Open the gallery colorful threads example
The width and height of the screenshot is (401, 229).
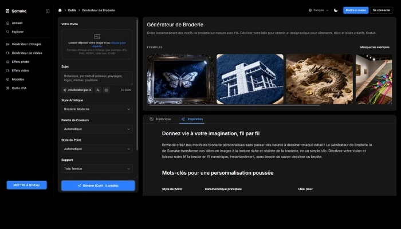[374, 79]
